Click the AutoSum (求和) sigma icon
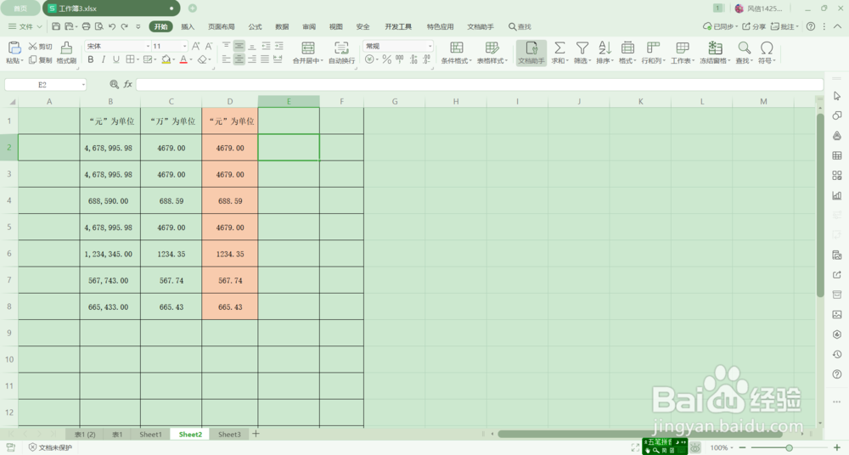This screenshot has width=849, height=455. 559,48
